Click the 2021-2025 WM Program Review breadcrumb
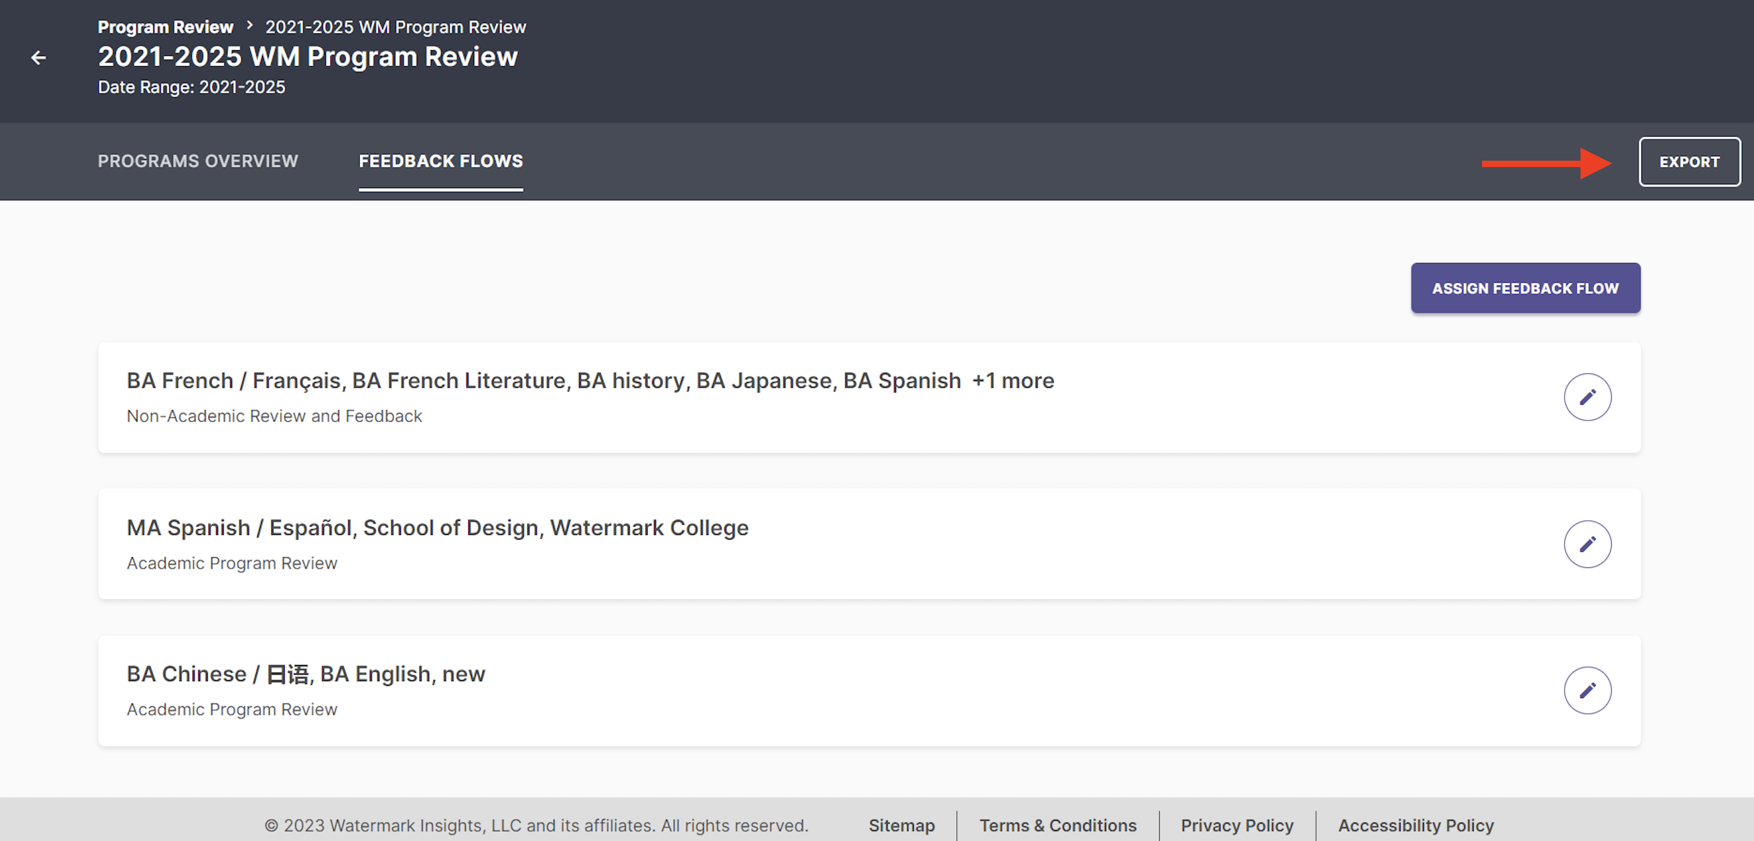 coord(395,27)
